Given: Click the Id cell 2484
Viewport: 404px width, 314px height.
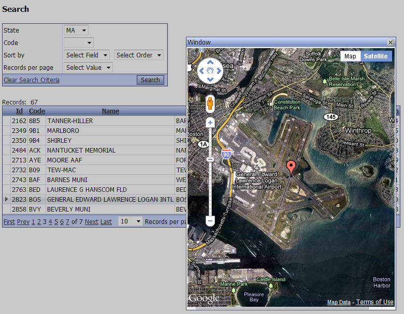Looking at the screenshot, I should [19, 151].
